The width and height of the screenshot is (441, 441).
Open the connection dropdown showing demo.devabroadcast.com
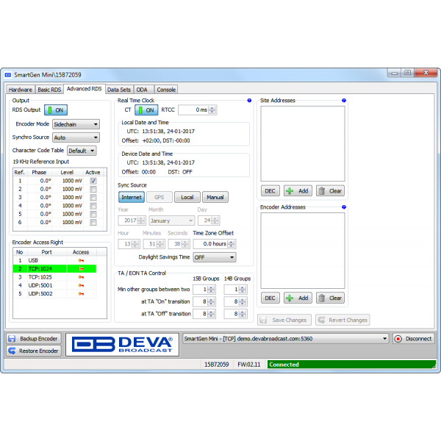click(285, 339)
